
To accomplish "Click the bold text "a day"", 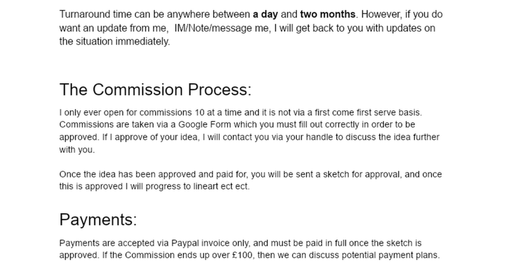I will pyautogui.click(x=265, y=14).
